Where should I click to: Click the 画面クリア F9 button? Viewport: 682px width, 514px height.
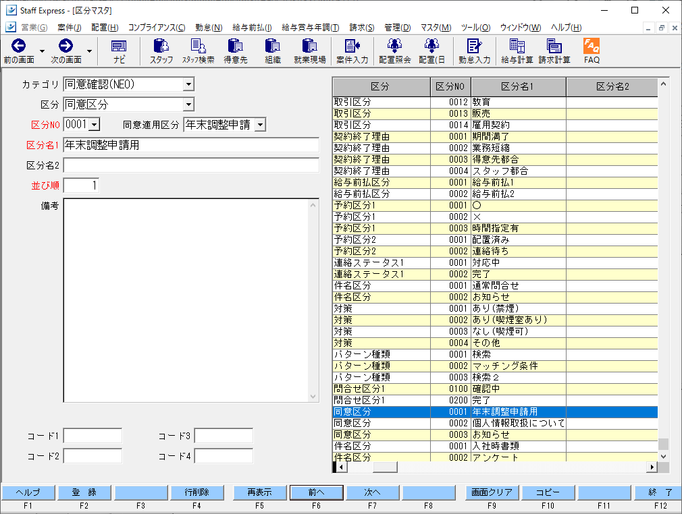click(492, 492)
